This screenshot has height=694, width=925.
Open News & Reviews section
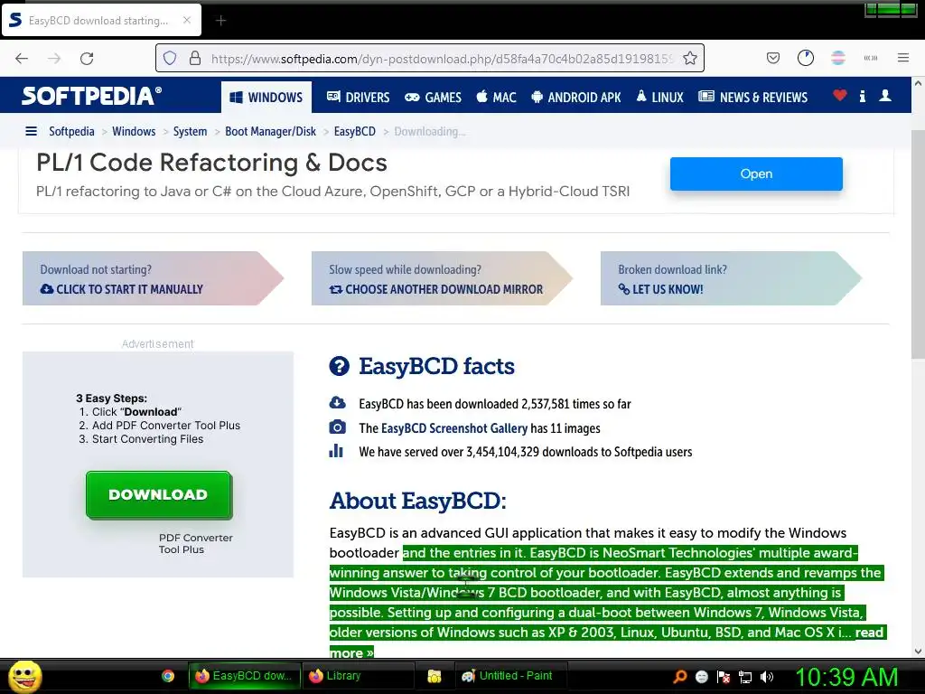tap(752, 97)
